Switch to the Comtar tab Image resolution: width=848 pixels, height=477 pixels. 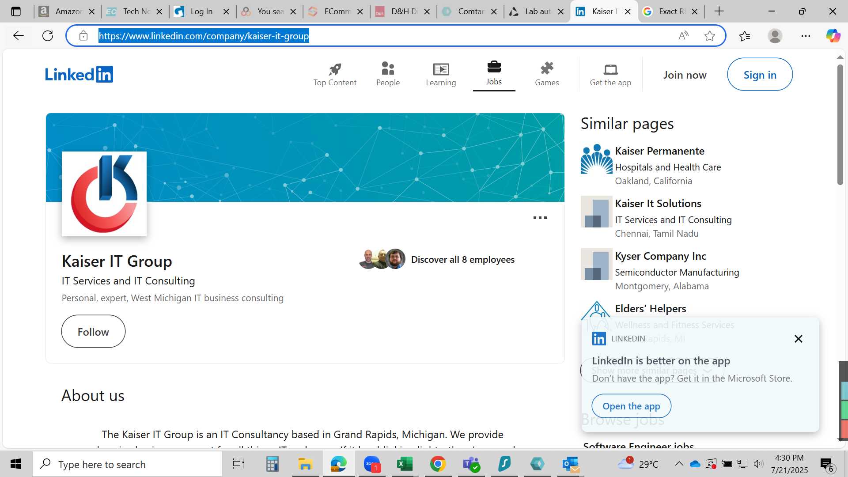(x=470, y=11)
